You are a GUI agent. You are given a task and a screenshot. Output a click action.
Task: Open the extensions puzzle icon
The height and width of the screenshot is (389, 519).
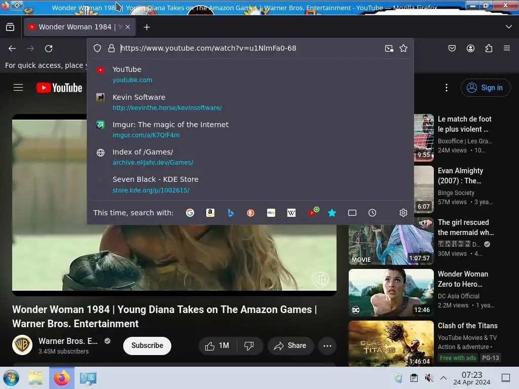coord(489,48)
